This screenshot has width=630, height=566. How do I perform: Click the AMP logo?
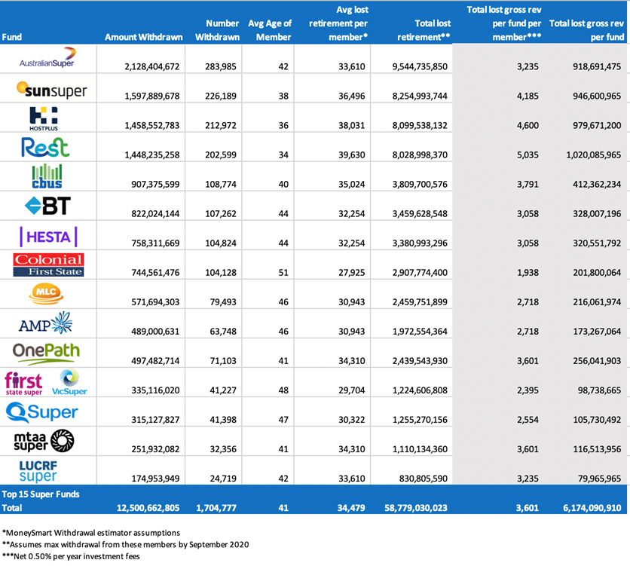(45, 323)
